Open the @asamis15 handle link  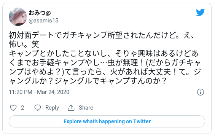[43, 21]
